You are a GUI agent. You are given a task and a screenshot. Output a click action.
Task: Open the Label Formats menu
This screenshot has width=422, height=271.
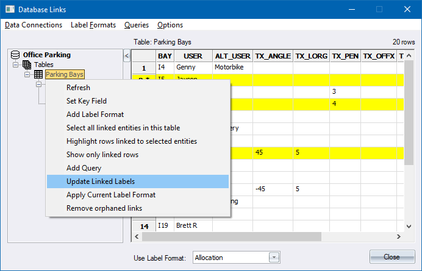click(93, 25)
